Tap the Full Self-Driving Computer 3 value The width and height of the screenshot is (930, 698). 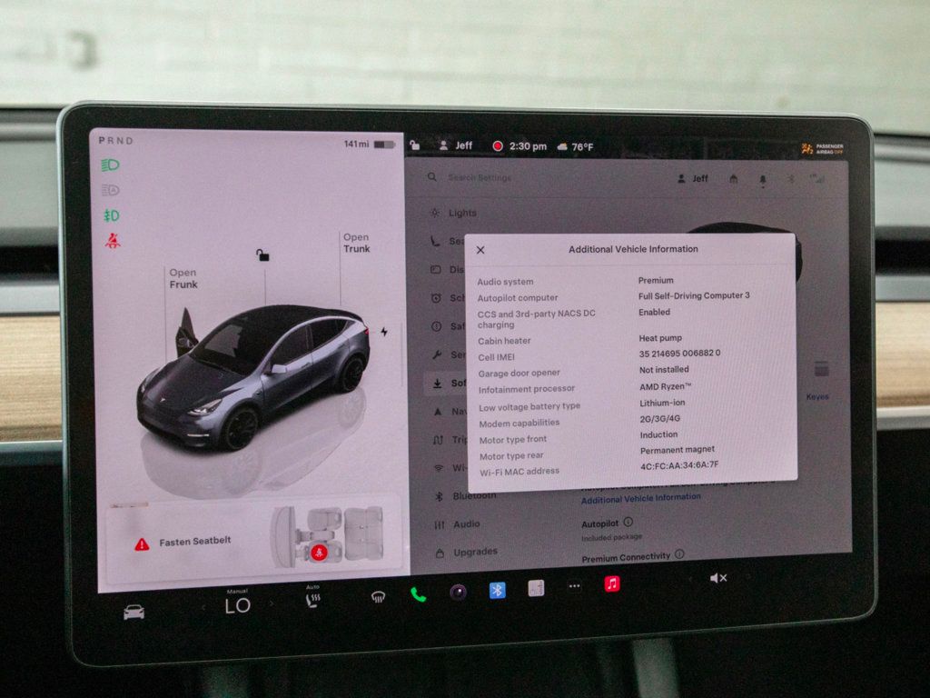pos(694,295)
